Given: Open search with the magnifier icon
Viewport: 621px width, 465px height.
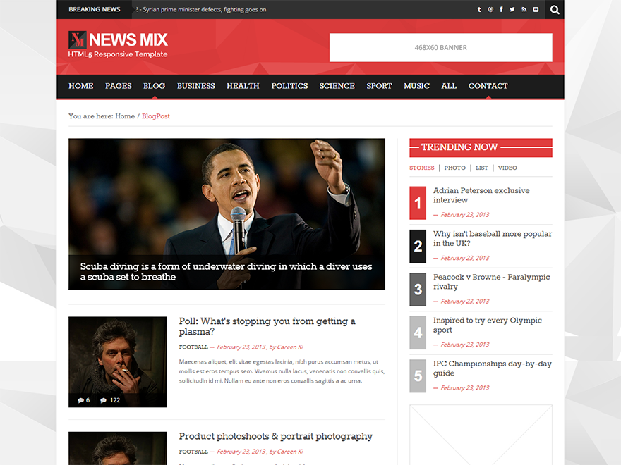Looking at the screenshot, I should tap(555, 9).
